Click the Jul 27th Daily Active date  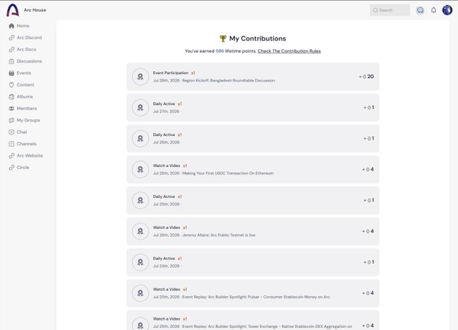(166, 112)
